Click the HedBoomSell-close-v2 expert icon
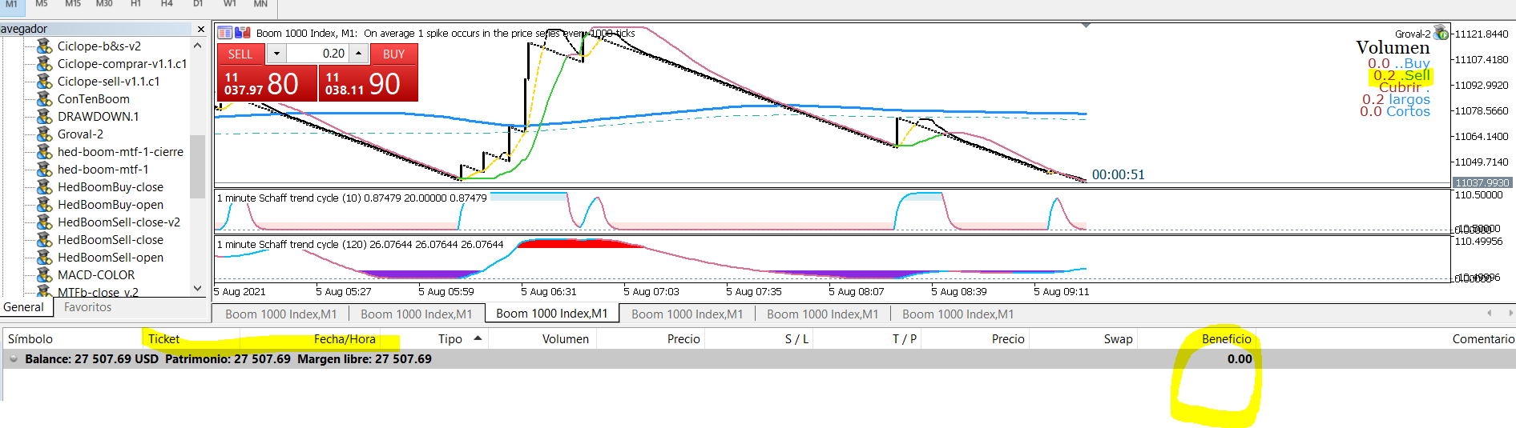This screenshot has width=1516, height=428. tap(45, 222)
